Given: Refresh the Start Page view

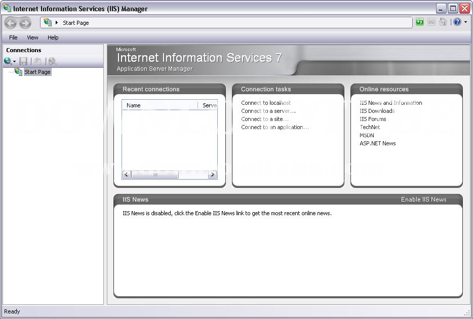Looking at the screenshot, I should [419, 22].
